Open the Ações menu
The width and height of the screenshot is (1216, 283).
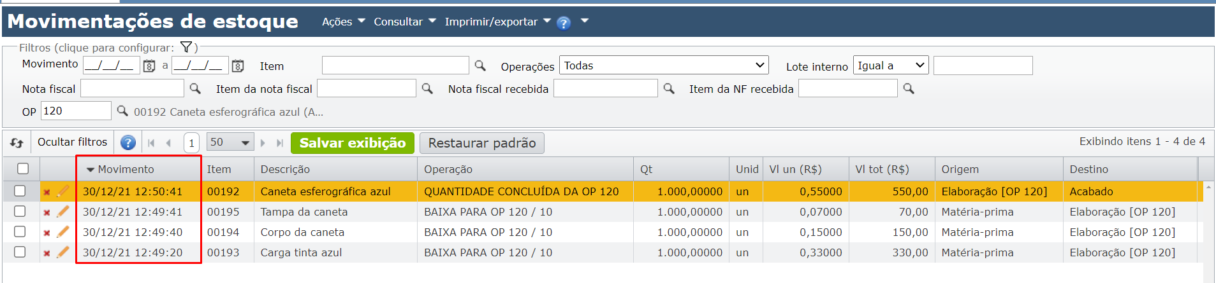[344, 22]
